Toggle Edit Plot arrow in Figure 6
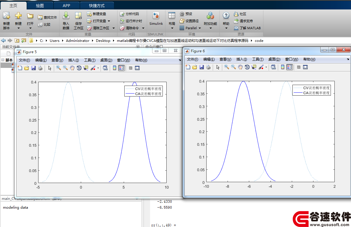The height and width of the screenshot is (227, 351). pos(218,67)
